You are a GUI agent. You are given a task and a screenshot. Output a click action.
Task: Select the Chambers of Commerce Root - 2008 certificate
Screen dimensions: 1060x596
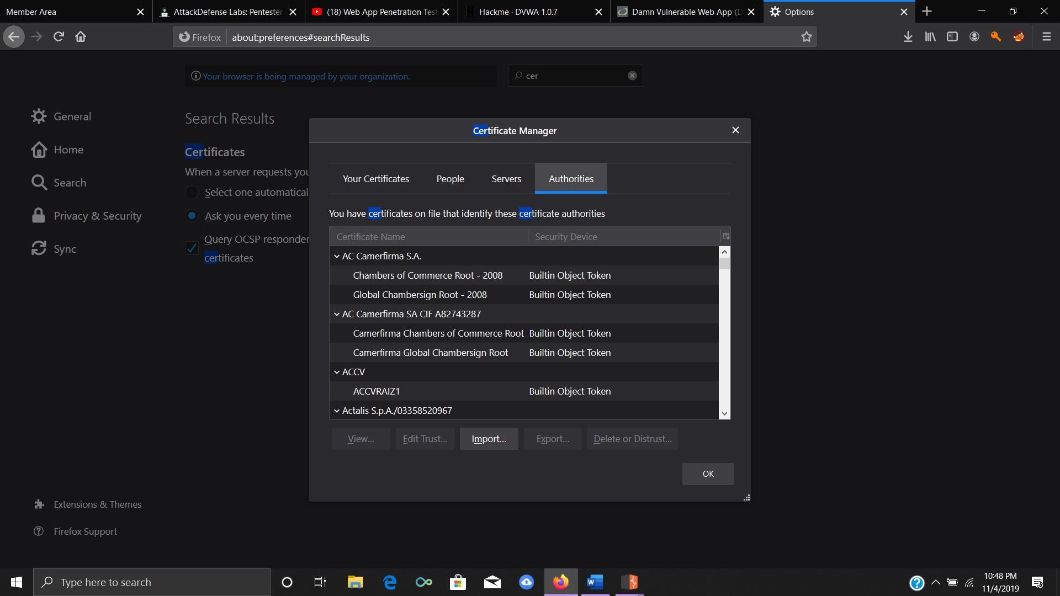[x=524, y=275]
